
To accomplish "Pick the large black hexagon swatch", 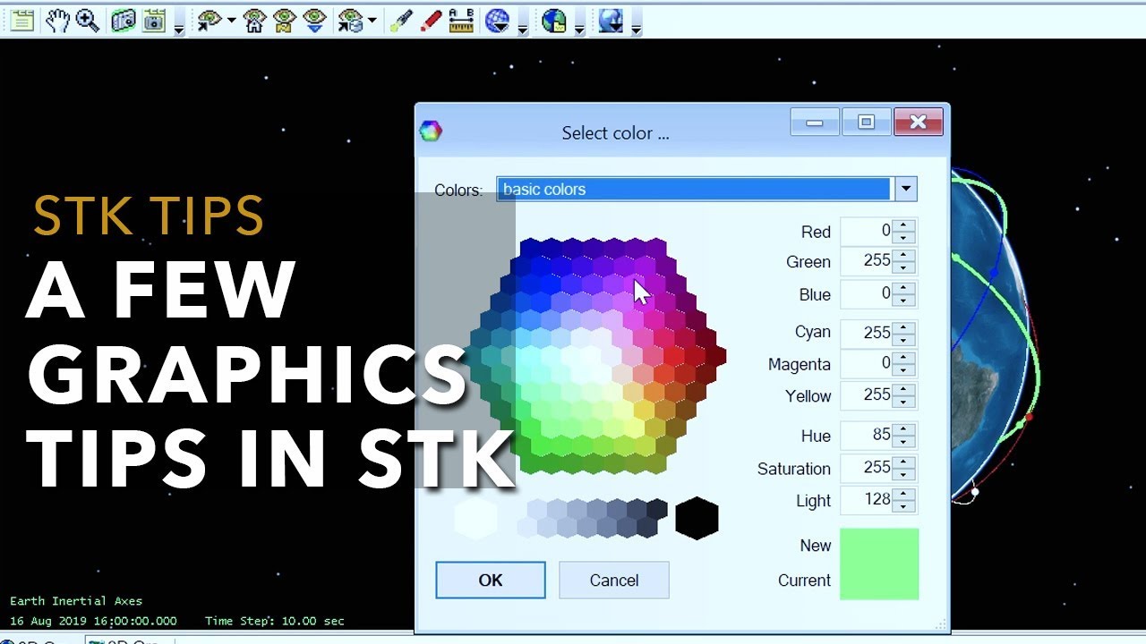I will click(697, 519).
